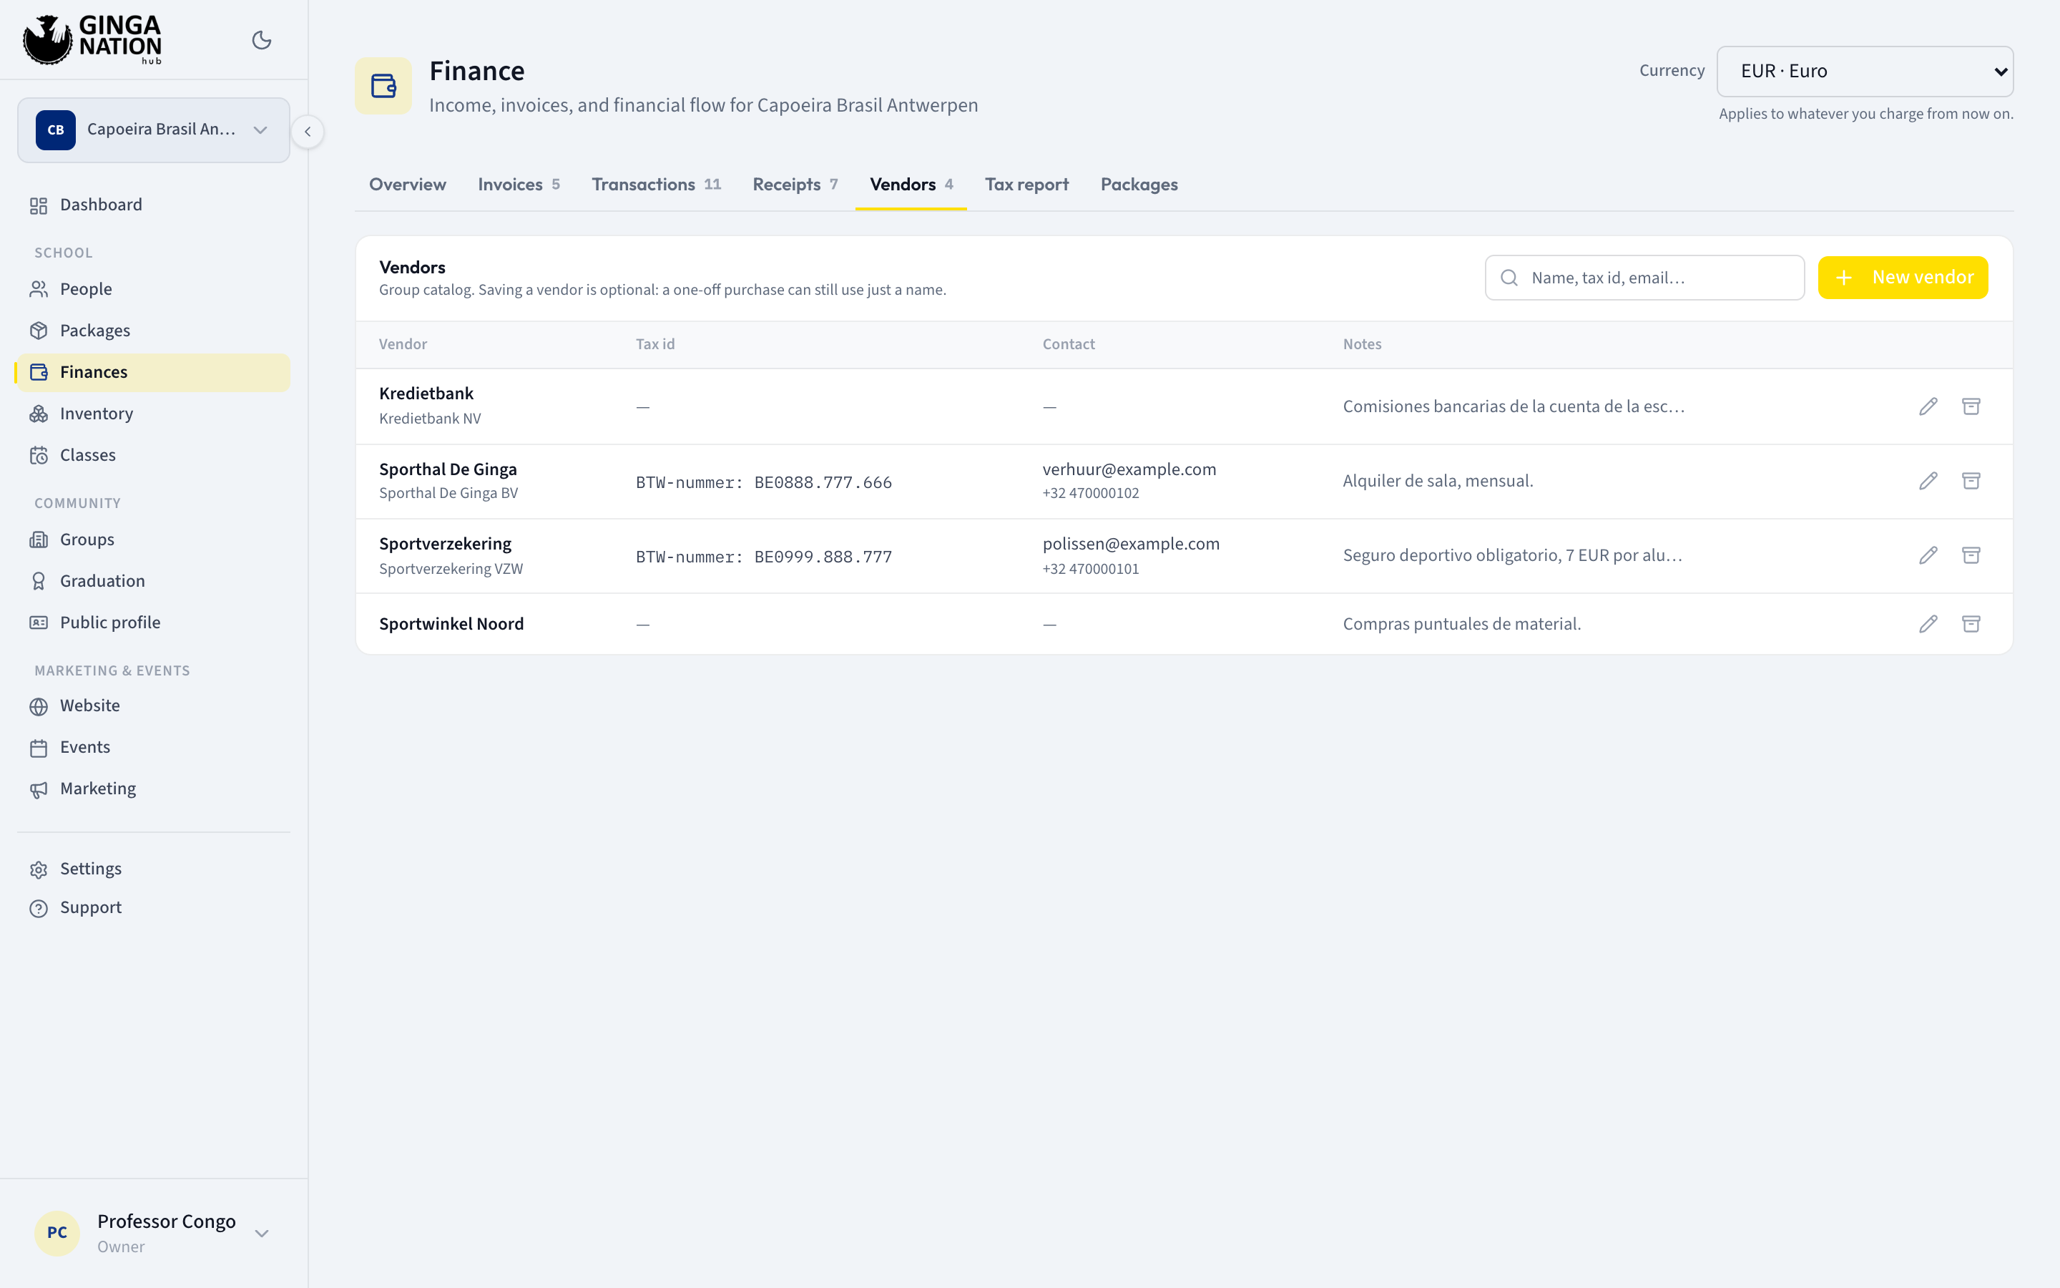Open Settings in sidebar

click(x=153, y=869)
